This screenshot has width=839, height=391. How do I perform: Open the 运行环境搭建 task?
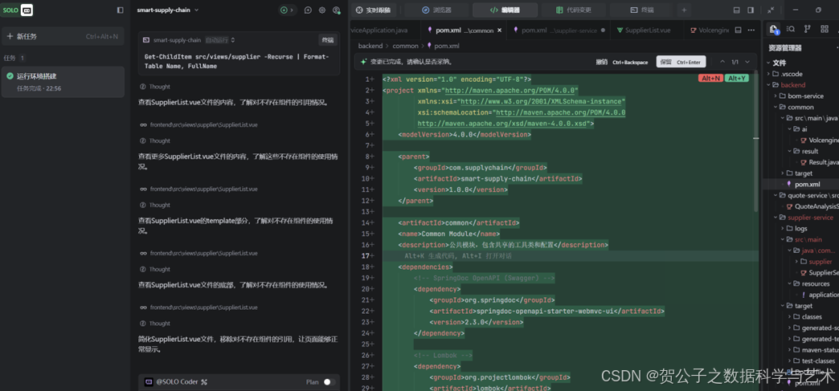(63, 82)
